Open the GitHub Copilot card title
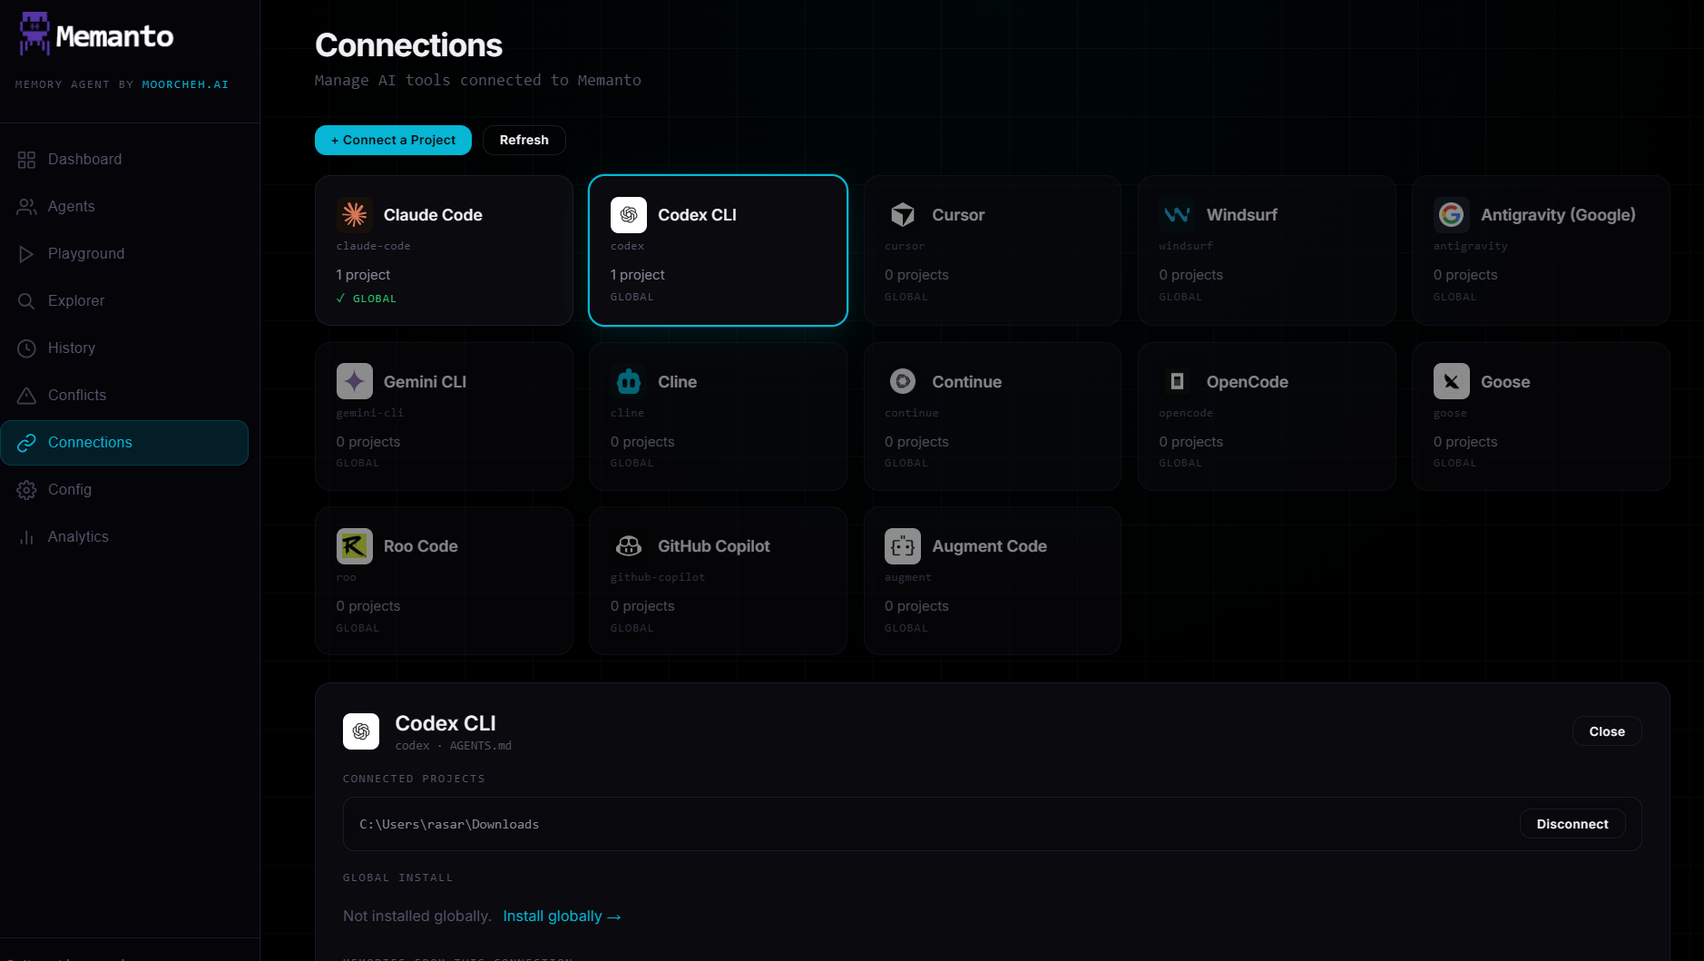Screen dimensions: 1704x961 pyautogui.click(x=713, y=546)
